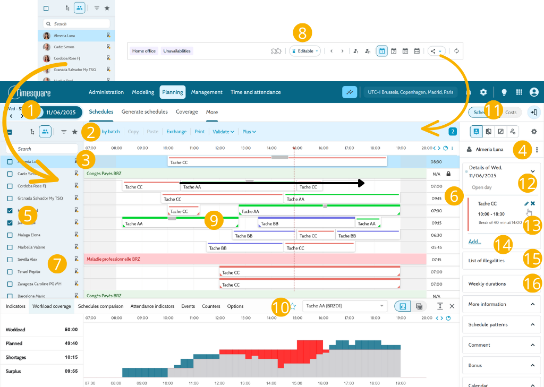Screen dimensions: 544x387
Task: Select the Sevilla Alex checkbox
Action: click(x=10, y=260)
